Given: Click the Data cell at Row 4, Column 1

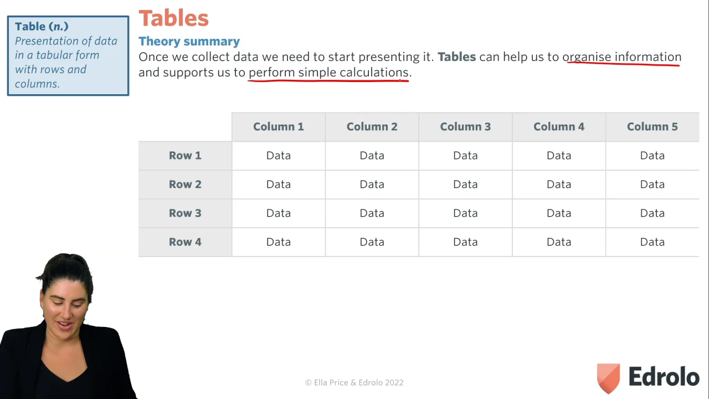Looking at the screenshot, I should pyautogui.click(x=278, y=242).
